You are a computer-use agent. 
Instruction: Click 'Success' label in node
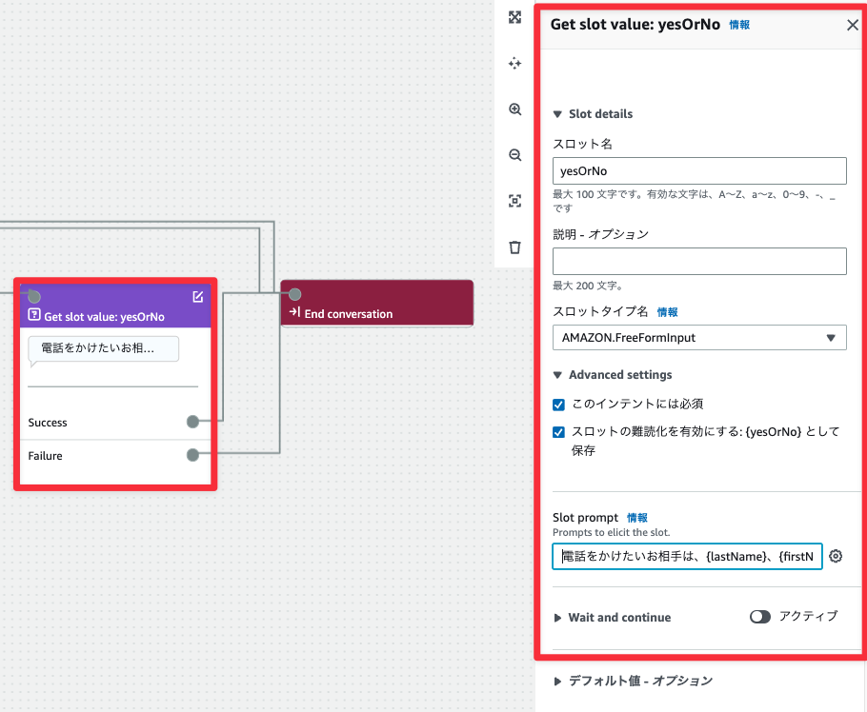(48, 423)
